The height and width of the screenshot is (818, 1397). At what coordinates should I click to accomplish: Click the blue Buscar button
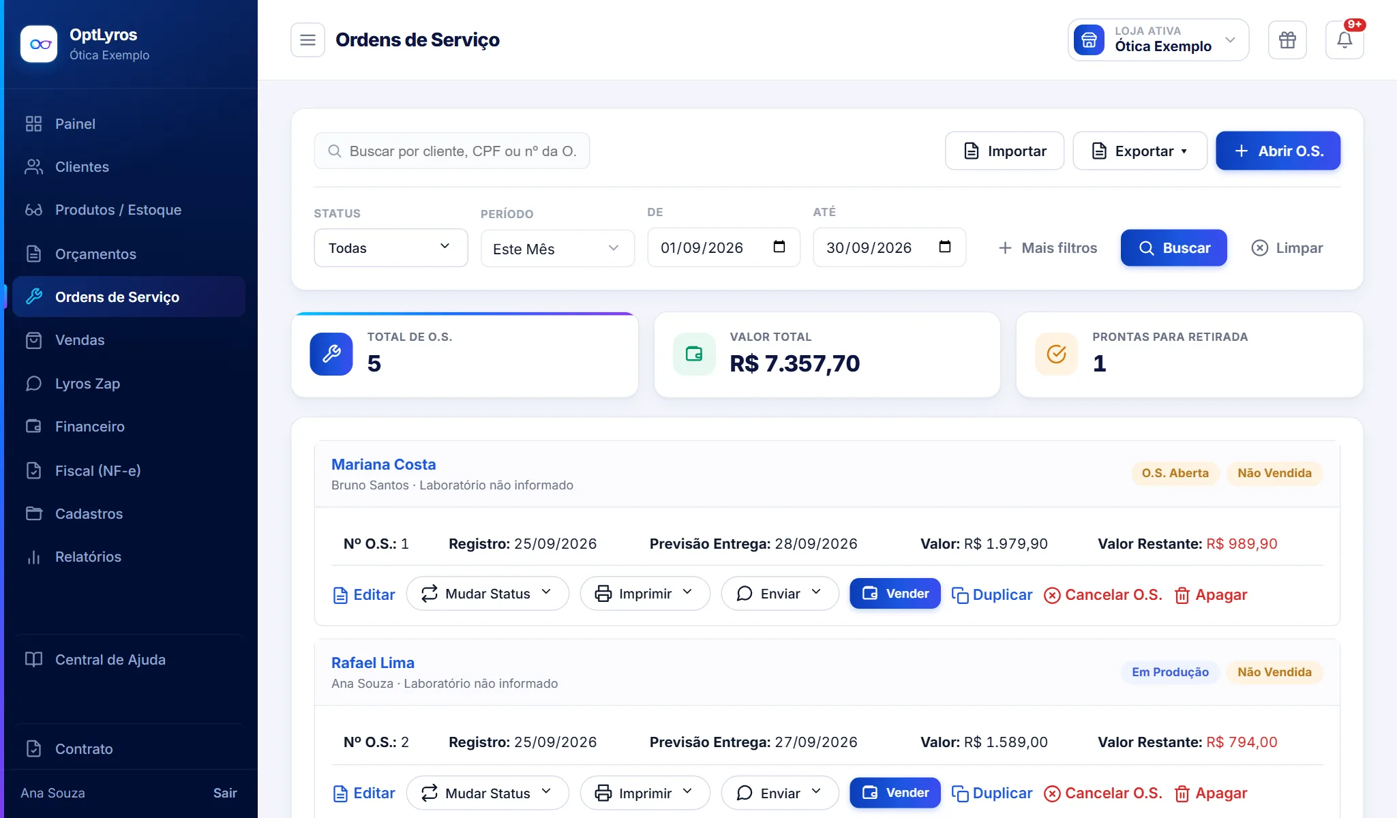[x=1173, y=247]
